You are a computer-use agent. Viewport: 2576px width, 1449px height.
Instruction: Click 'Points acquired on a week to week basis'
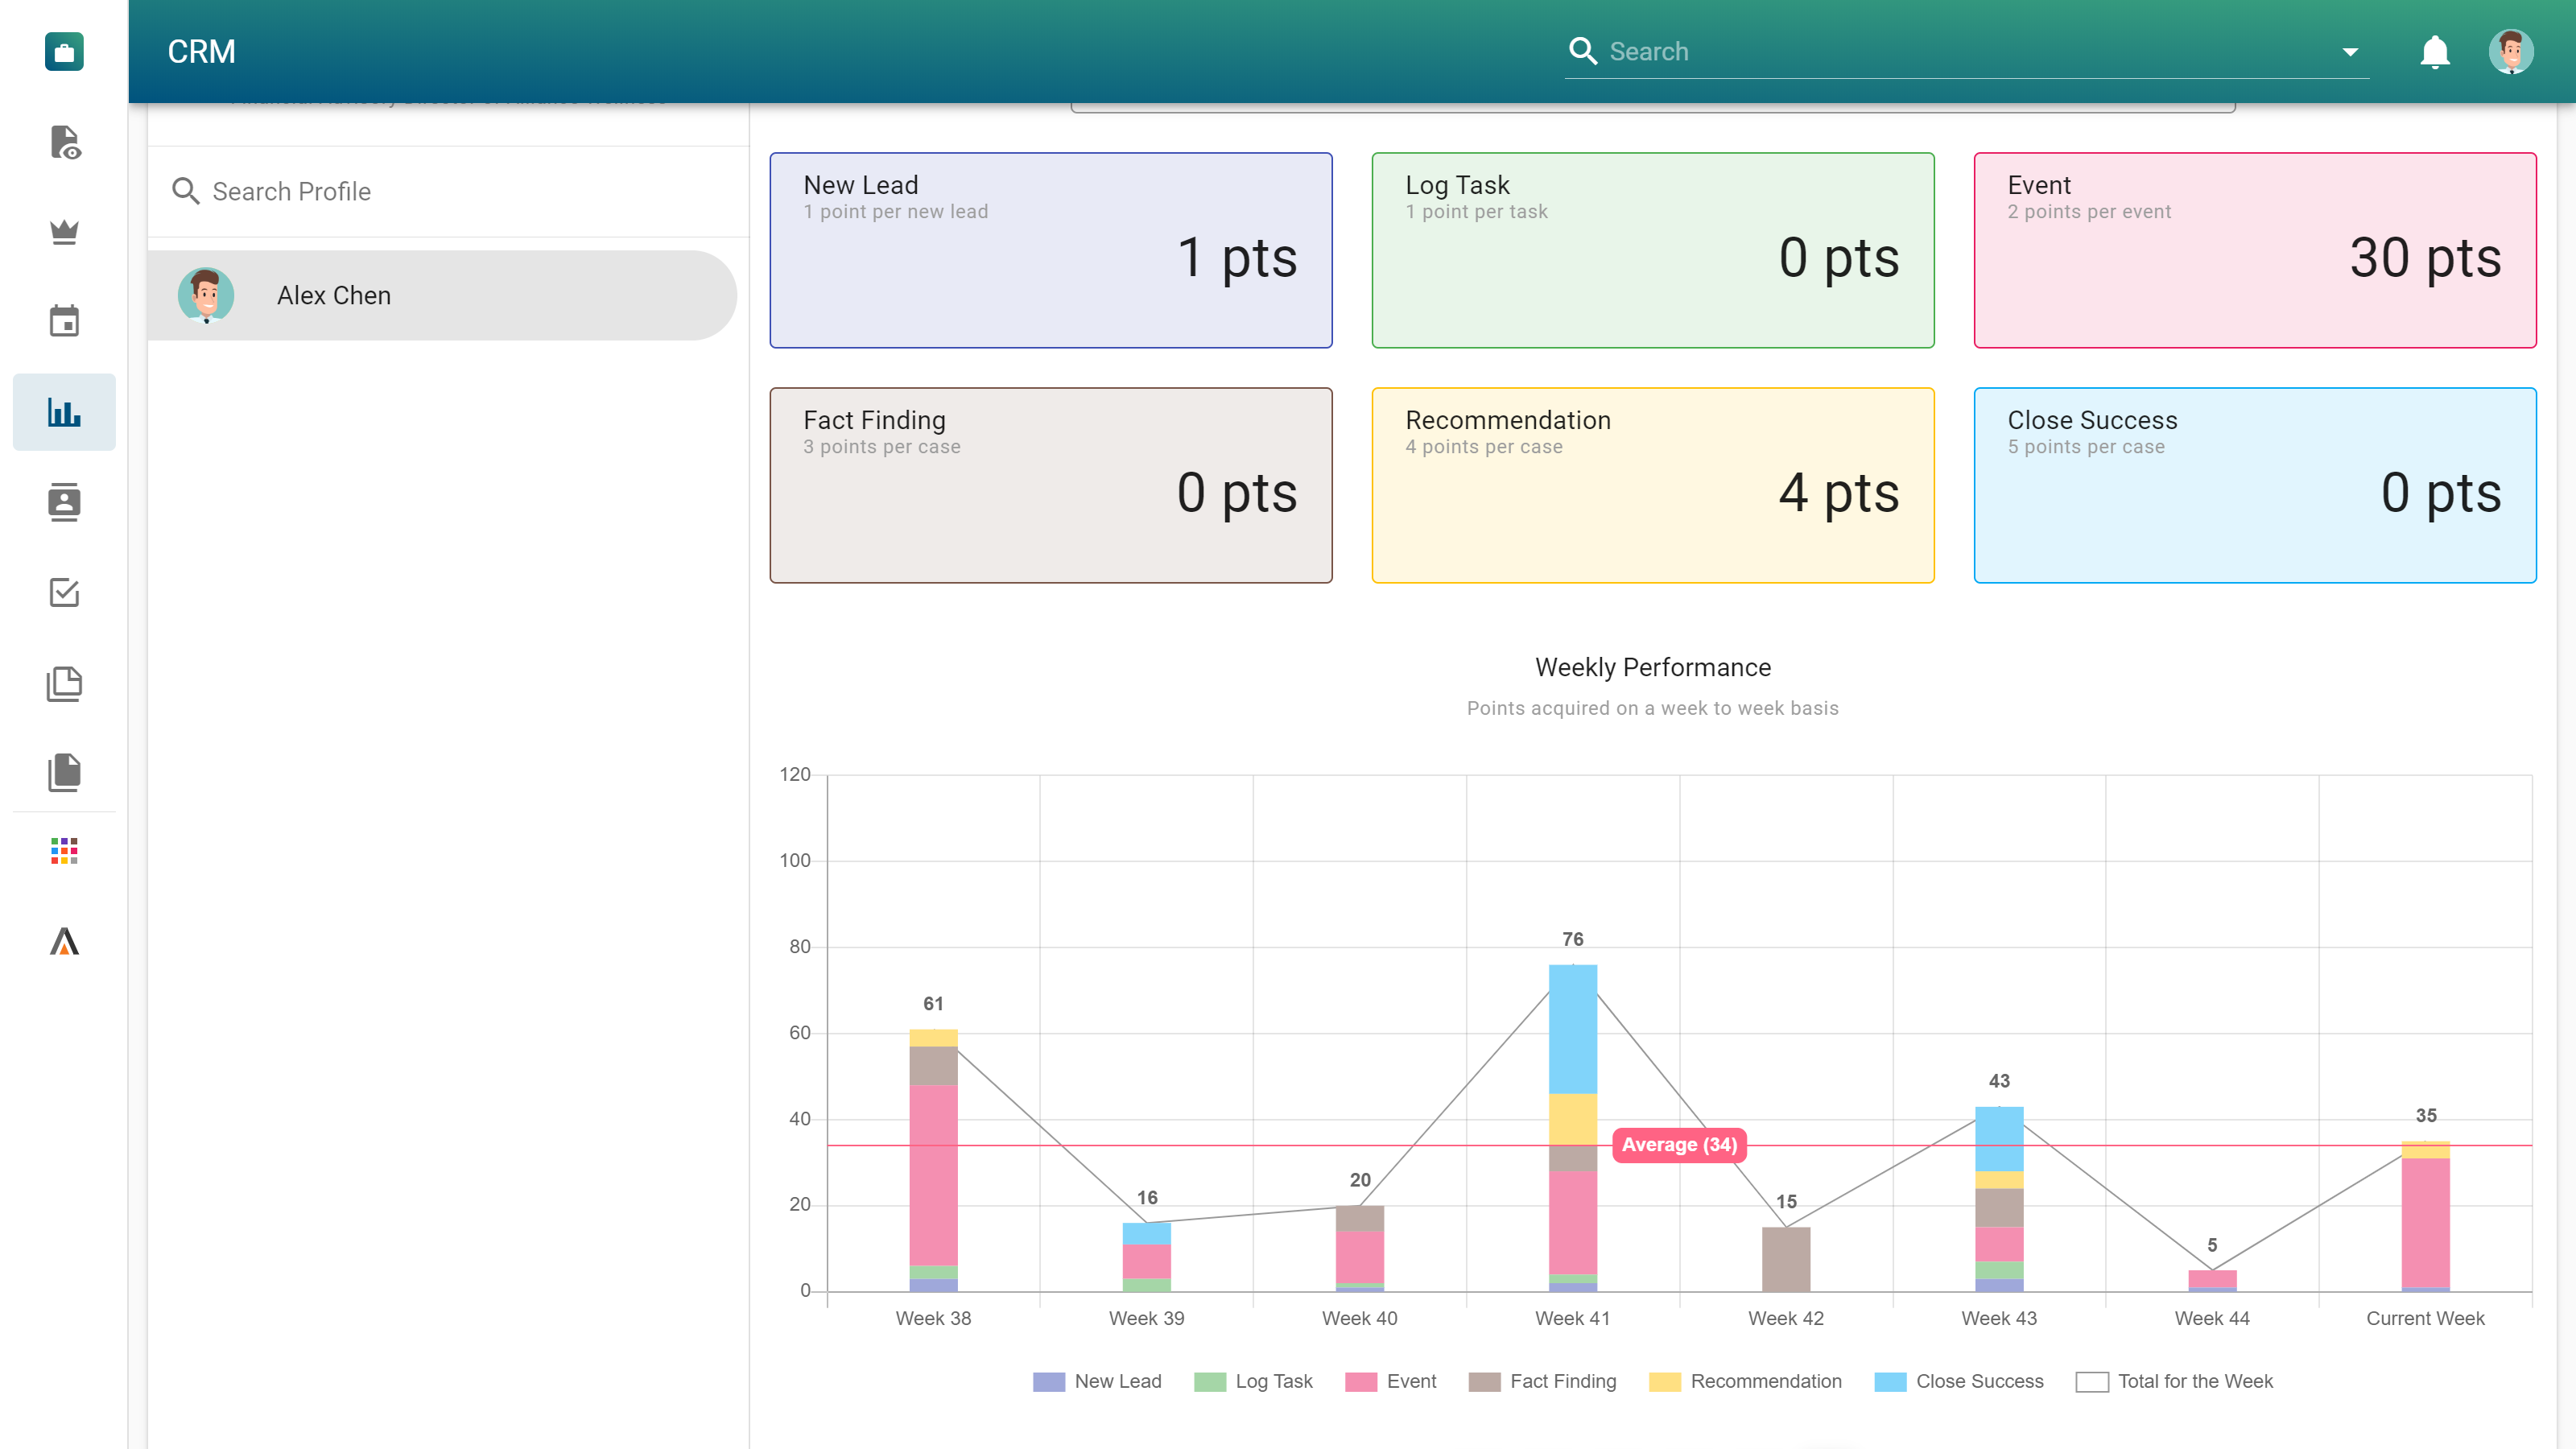1652,708
